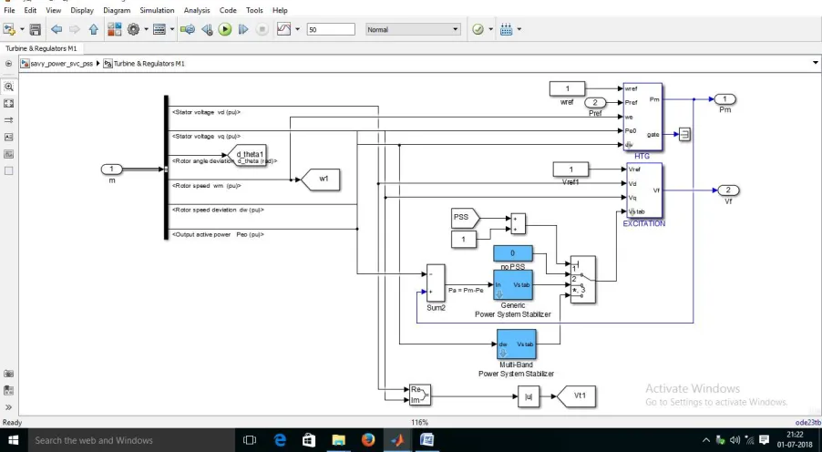Open the address bar history dropdown arrow
Image resolution: width=822 pixels, height=452 pixels.
(816, 63)
